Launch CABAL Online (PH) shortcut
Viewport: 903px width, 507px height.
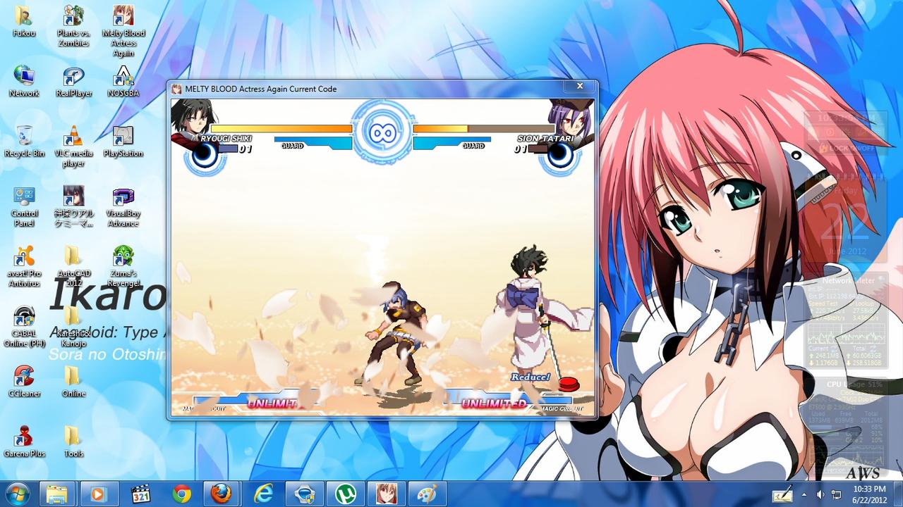[x=24, y=319]
